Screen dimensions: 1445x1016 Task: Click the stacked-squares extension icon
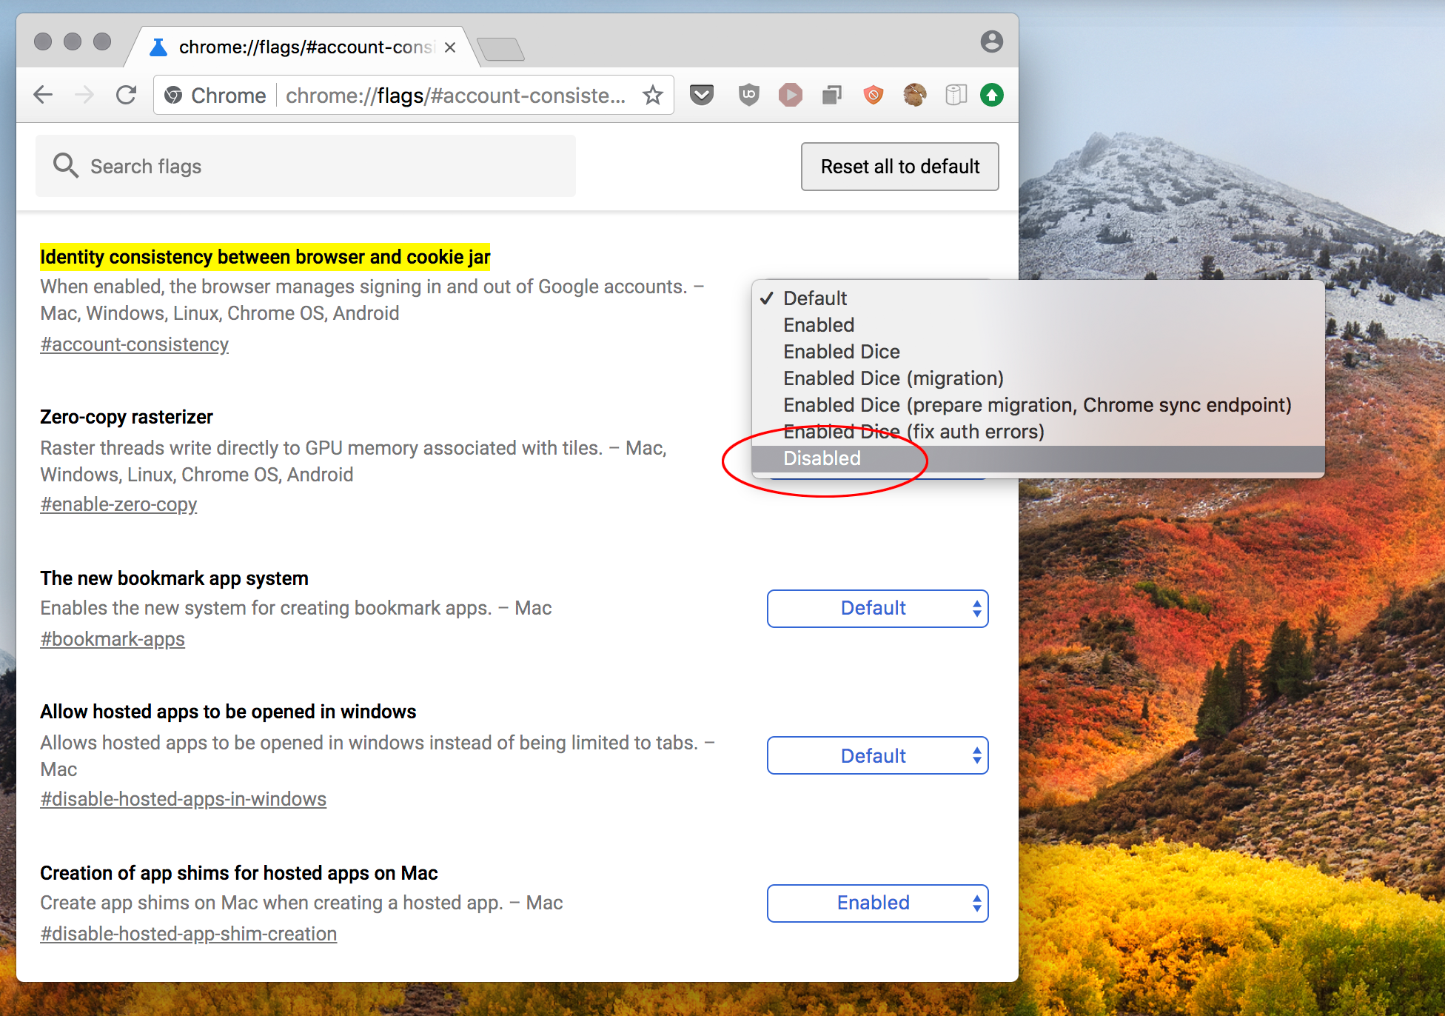coord(832,95)
